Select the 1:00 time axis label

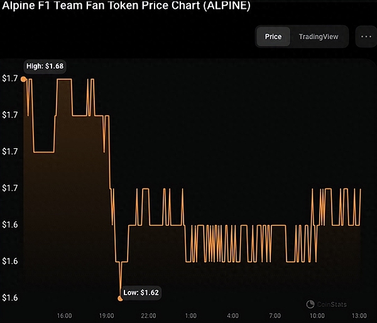(x=191, y=315)
